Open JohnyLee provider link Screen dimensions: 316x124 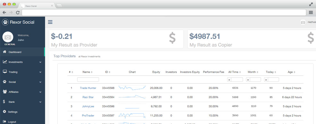[x=88, y=106]
